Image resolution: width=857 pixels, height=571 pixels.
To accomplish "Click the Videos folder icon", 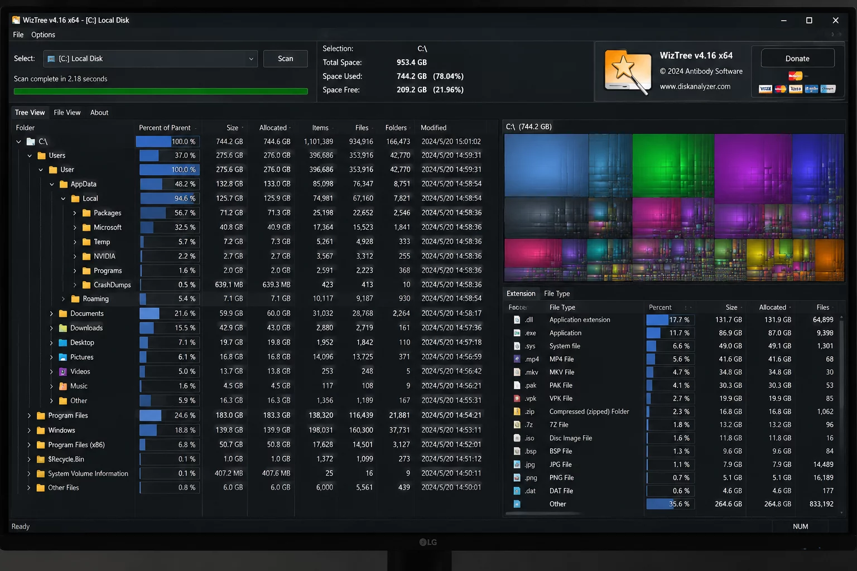I will pyautogui.click(x=63, y=371).
